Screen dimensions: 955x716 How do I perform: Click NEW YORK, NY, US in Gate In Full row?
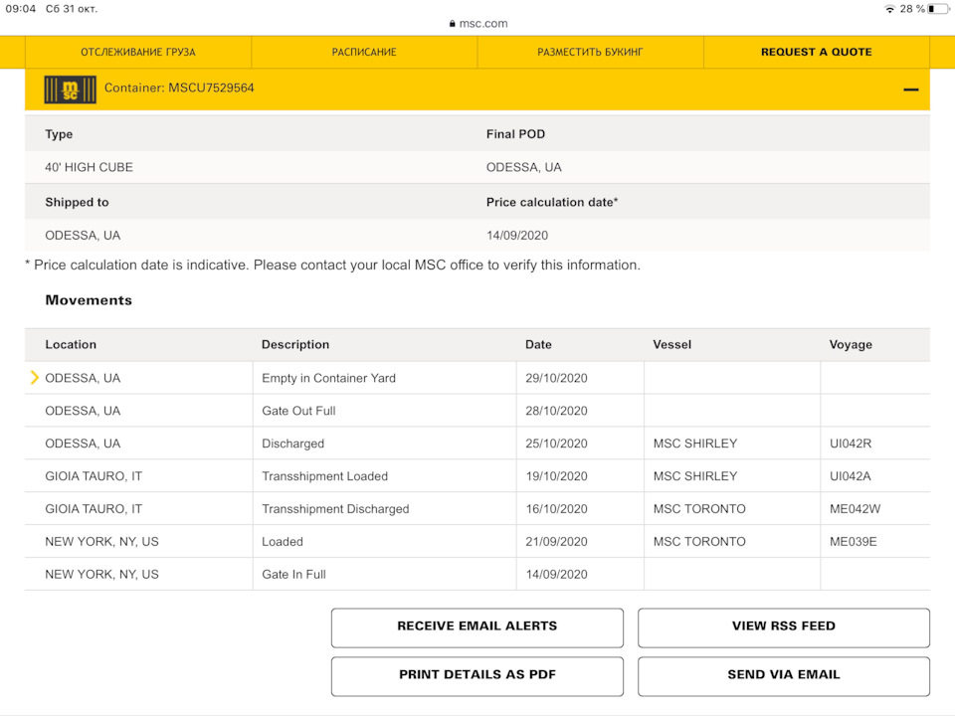point(101,575)
